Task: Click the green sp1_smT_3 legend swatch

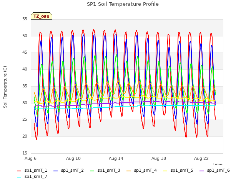Action: point(92,171)
